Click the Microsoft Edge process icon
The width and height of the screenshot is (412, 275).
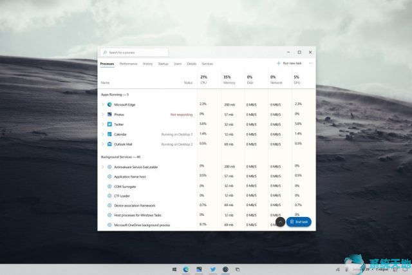(109, 104)
